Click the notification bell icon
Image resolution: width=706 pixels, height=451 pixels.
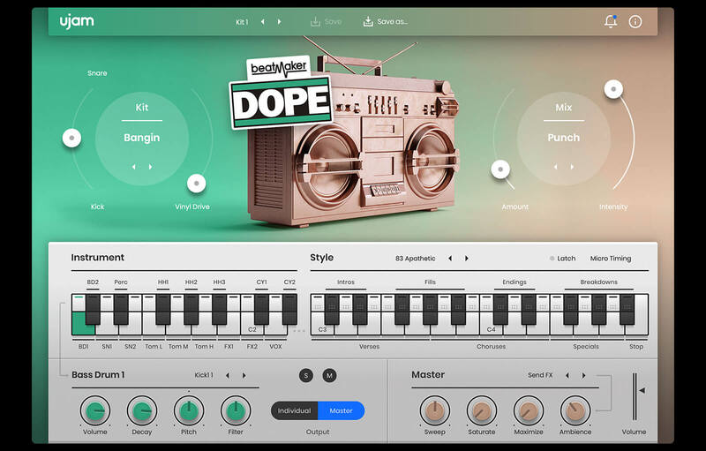(611, 21)
